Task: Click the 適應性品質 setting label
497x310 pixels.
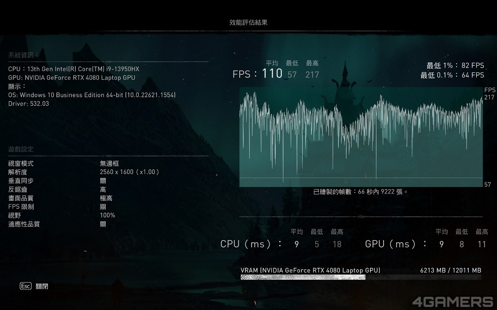Action: coord(24,224)
